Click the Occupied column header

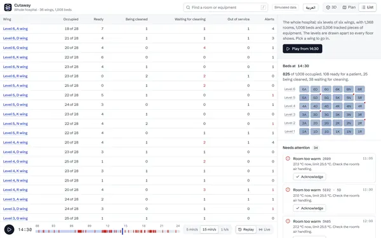[x=70, y=19]
